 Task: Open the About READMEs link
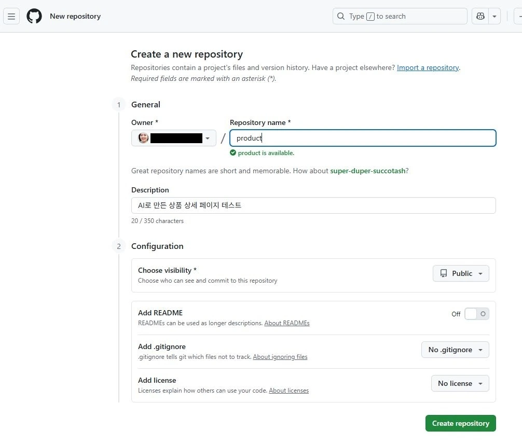pyautogui.click(x=287, y=323)
